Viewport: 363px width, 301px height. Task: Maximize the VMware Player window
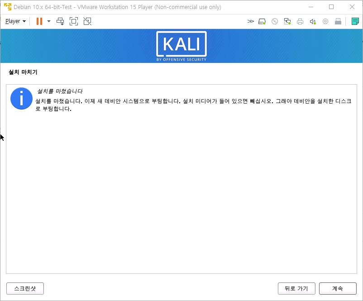click(x=331, y=7)
